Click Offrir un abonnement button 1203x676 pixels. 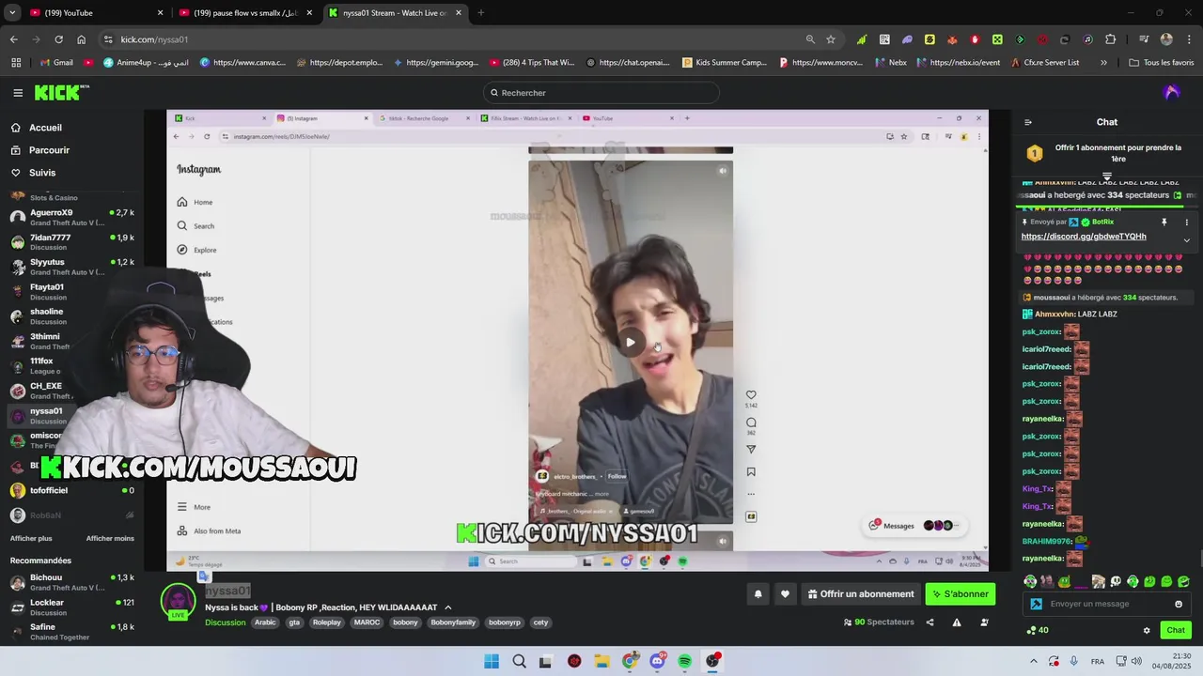click(x=860, y=594)
